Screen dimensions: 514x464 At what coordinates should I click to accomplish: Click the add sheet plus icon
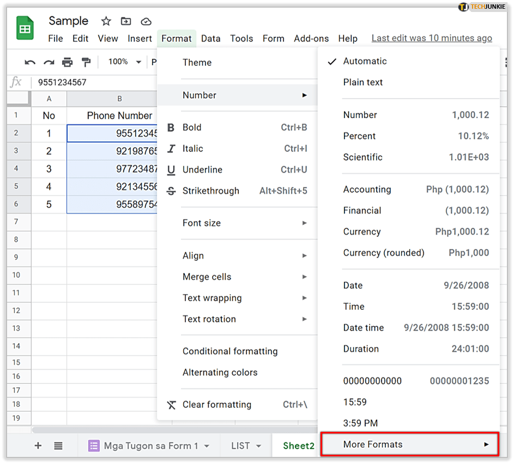click(x=38, y=445)
